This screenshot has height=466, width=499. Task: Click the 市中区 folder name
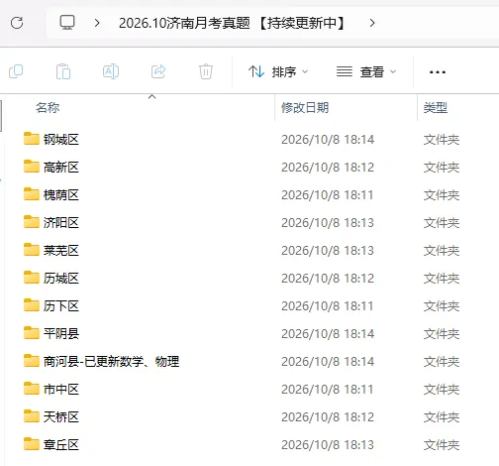pyautogui.click(x=61, y=390)
